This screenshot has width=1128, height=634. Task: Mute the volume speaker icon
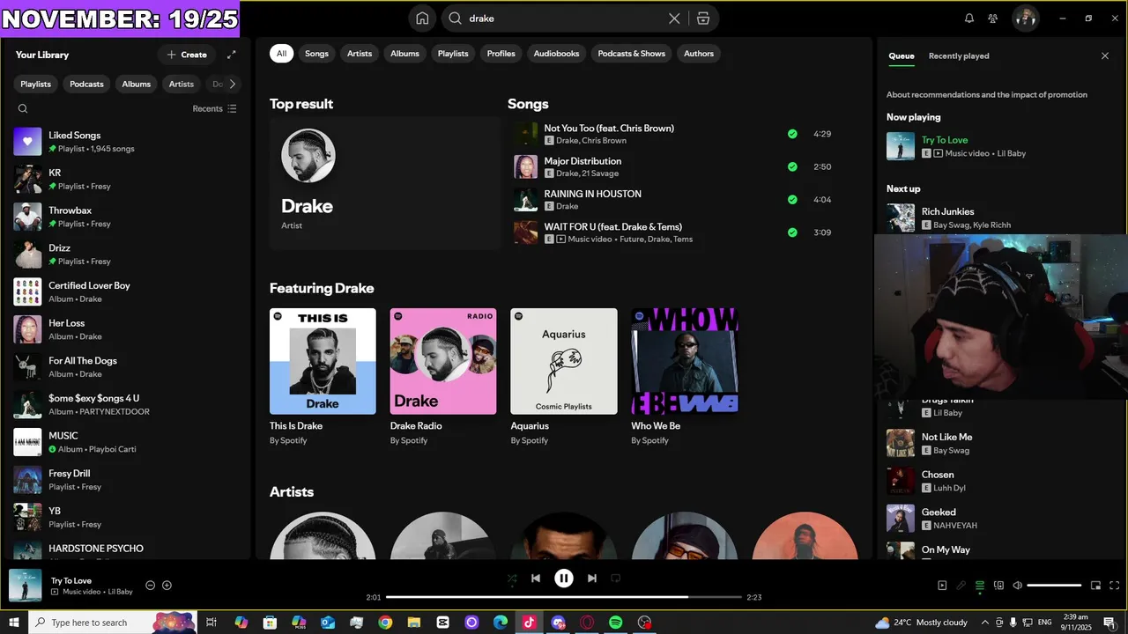click(1017, 586)
